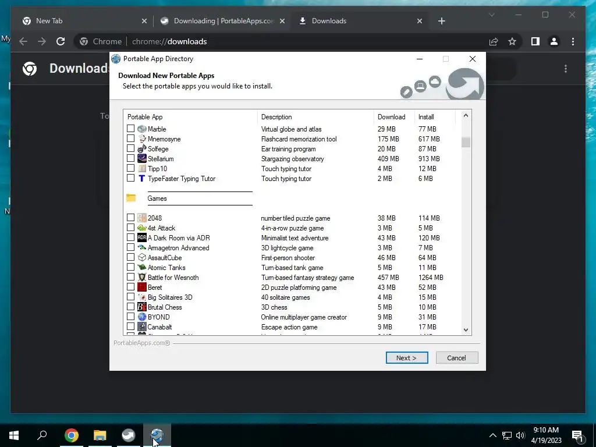Image resolution: width=596 pixels, height=447 pixels.
Task: Click Chrome icon in the taskbar
Action: (x=72, y=435)
